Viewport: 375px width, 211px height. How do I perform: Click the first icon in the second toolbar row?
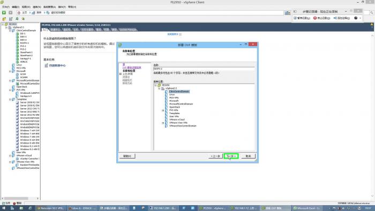(4, 19)
